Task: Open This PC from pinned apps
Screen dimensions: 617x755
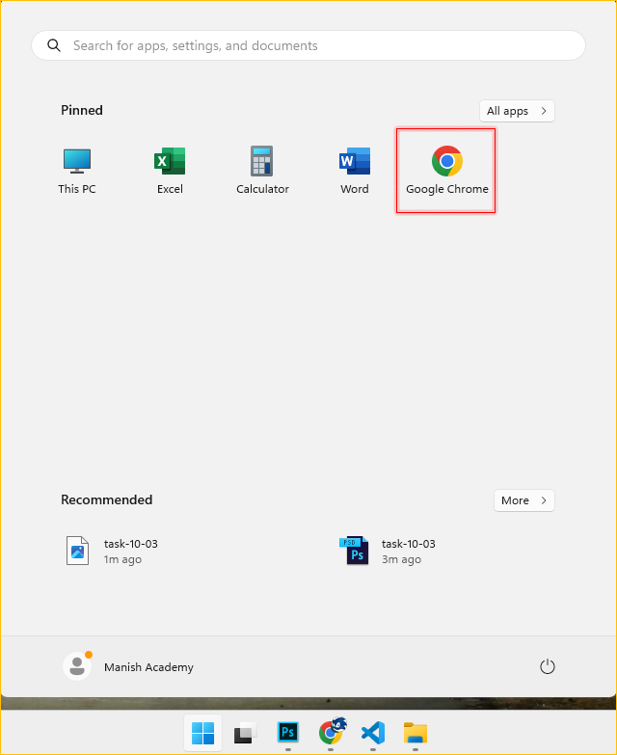Action: (x=77, y=171)
